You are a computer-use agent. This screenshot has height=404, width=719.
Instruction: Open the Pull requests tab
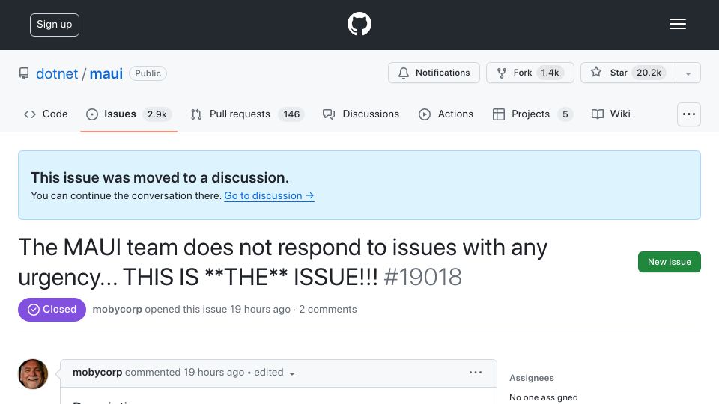click(x=247, y=114)
